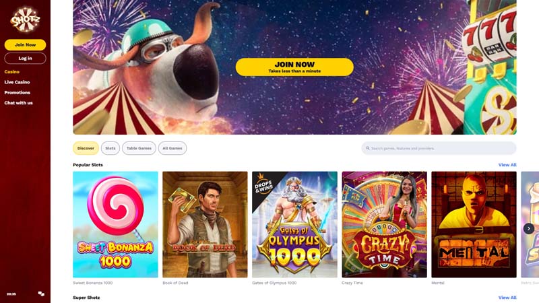This screenshot has width=539, height=303.
Task: Open the Sweet Bonanza 1000 game tile
Action: (x=115, y=225)
